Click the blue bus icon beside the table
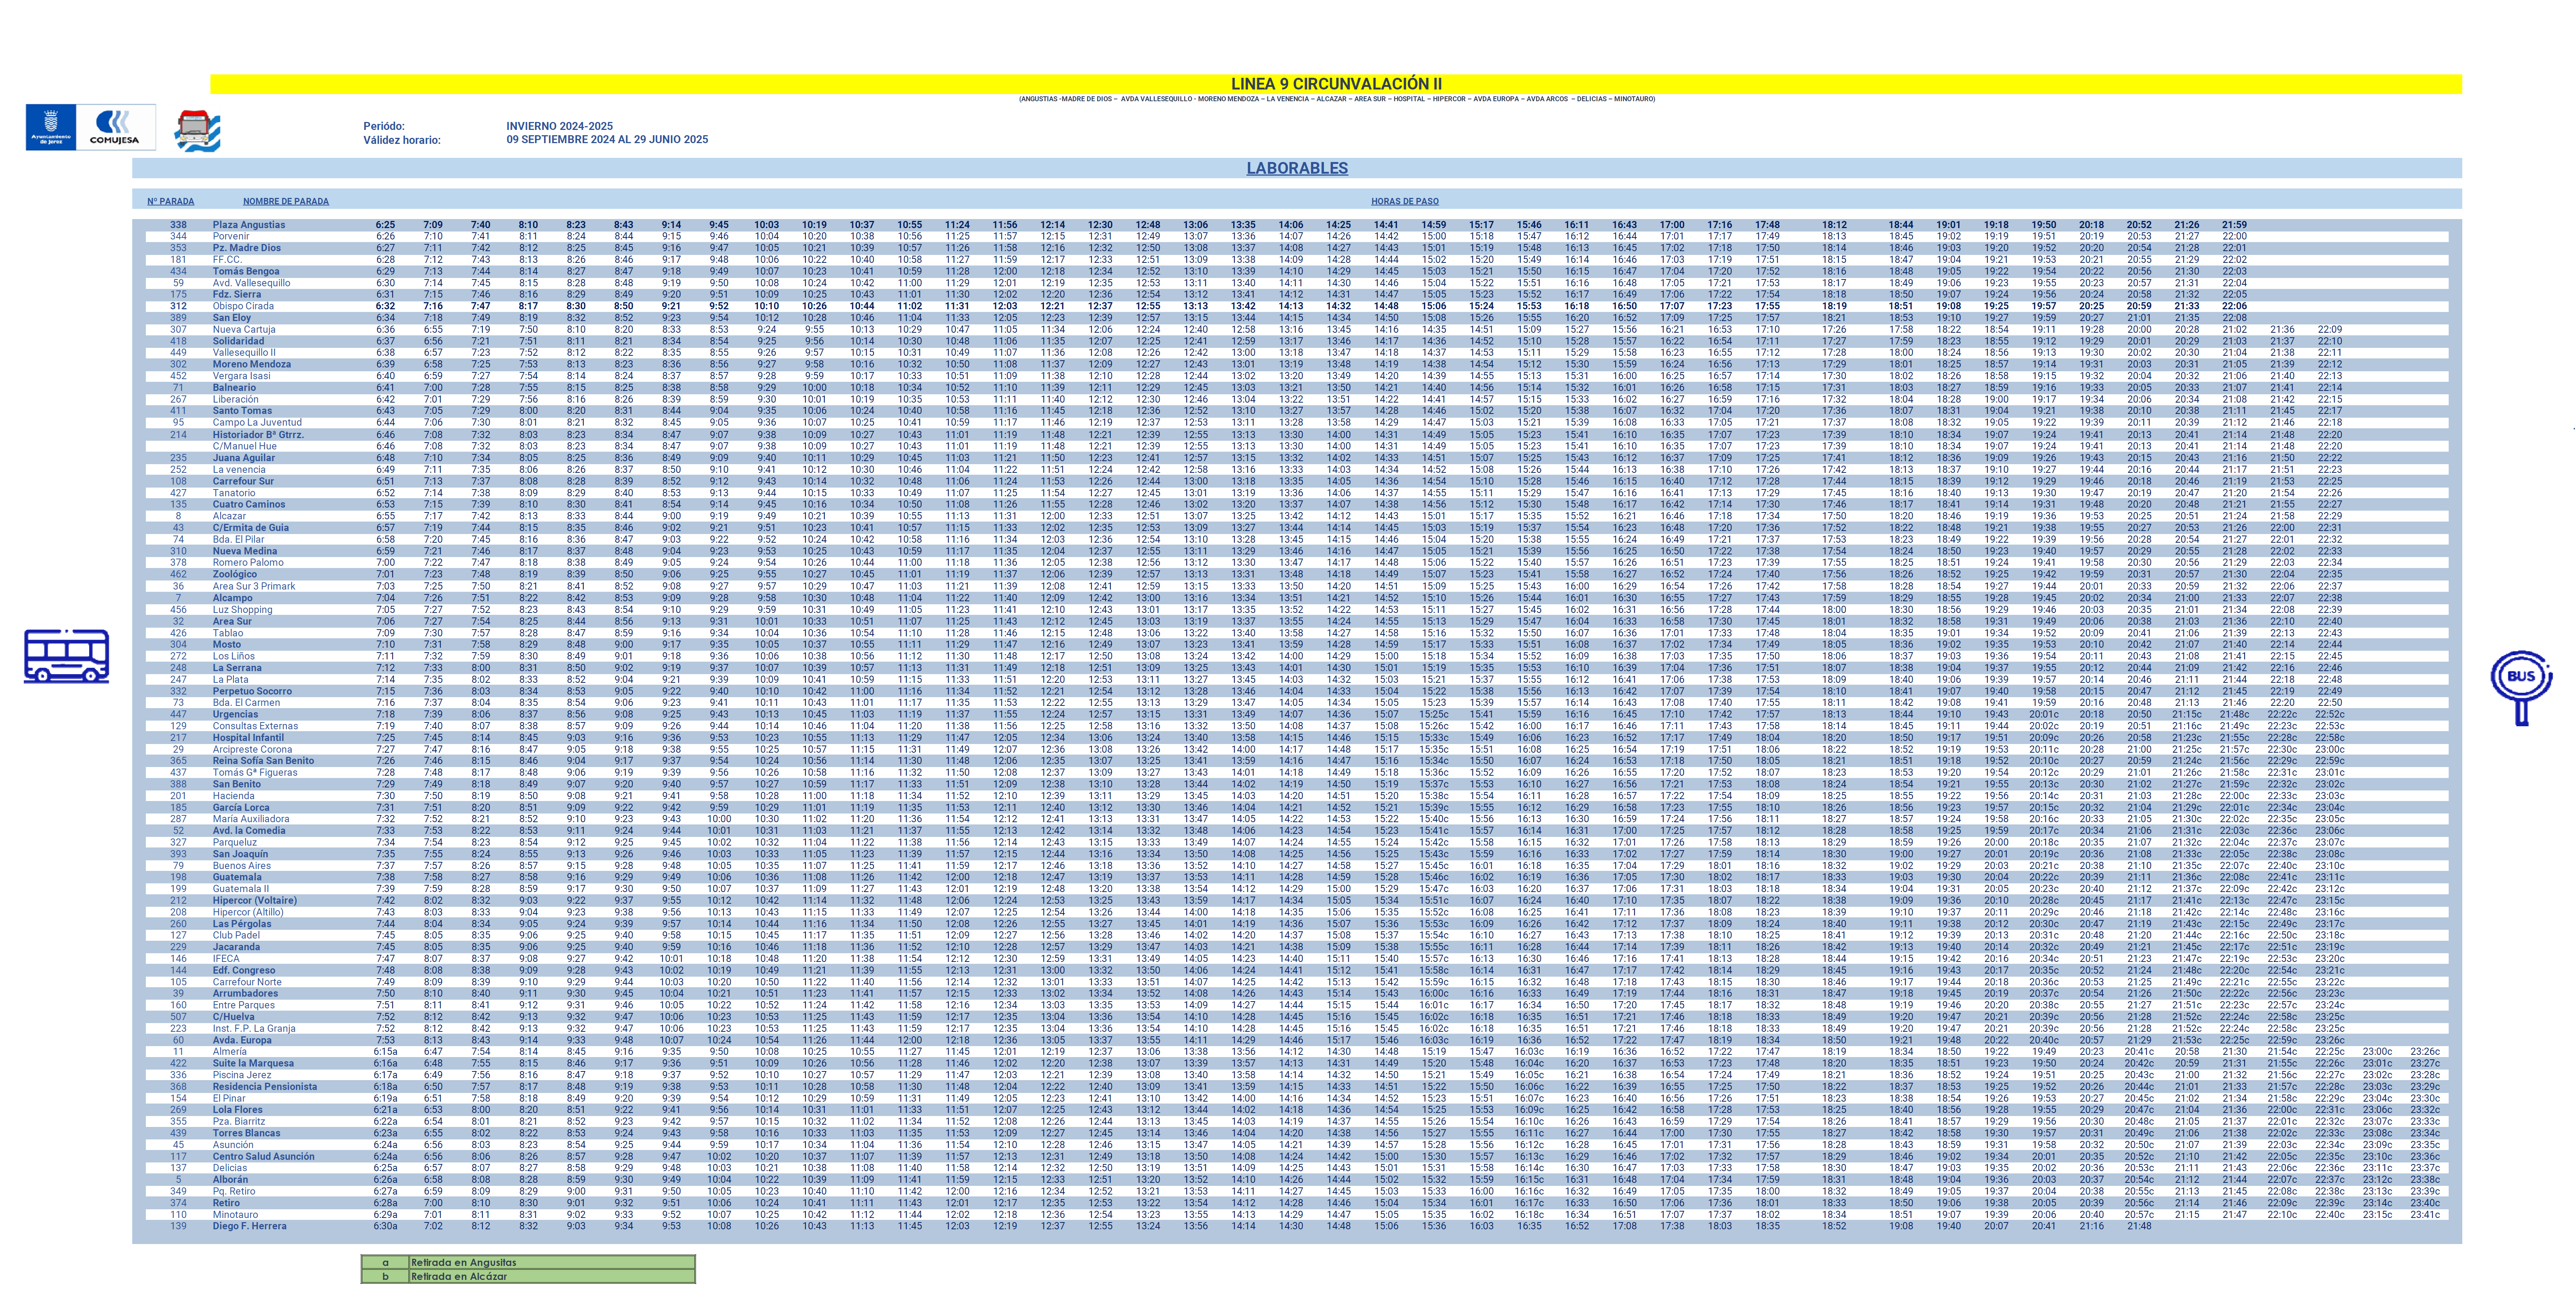 coord(66,656)
